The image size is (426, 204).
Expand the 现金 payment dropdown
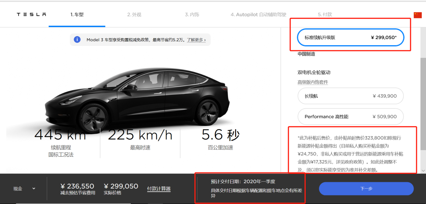pyautogui.click(x=24, y=189)
